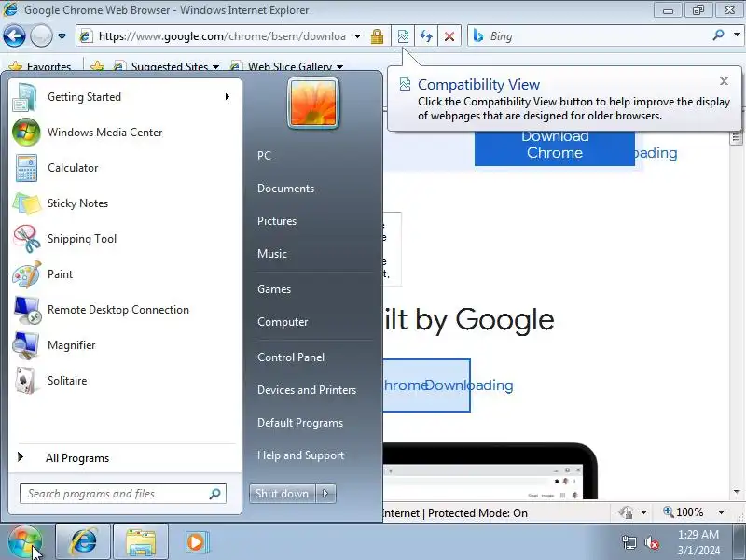
Task: Click the Add to Favorites Bar star icon
Action: [x=98, y=66]
